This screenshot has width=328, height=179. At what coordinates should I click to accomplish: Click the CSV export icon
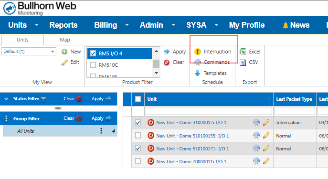click(243, 63)
